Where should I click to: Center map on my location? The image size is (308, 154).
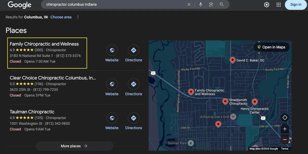(x=285, y=118)
